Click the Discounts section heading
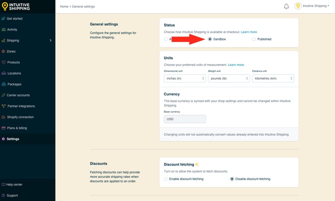Viewport: 335px width, 201px height. pyautogui.click(x=98, y=163)
